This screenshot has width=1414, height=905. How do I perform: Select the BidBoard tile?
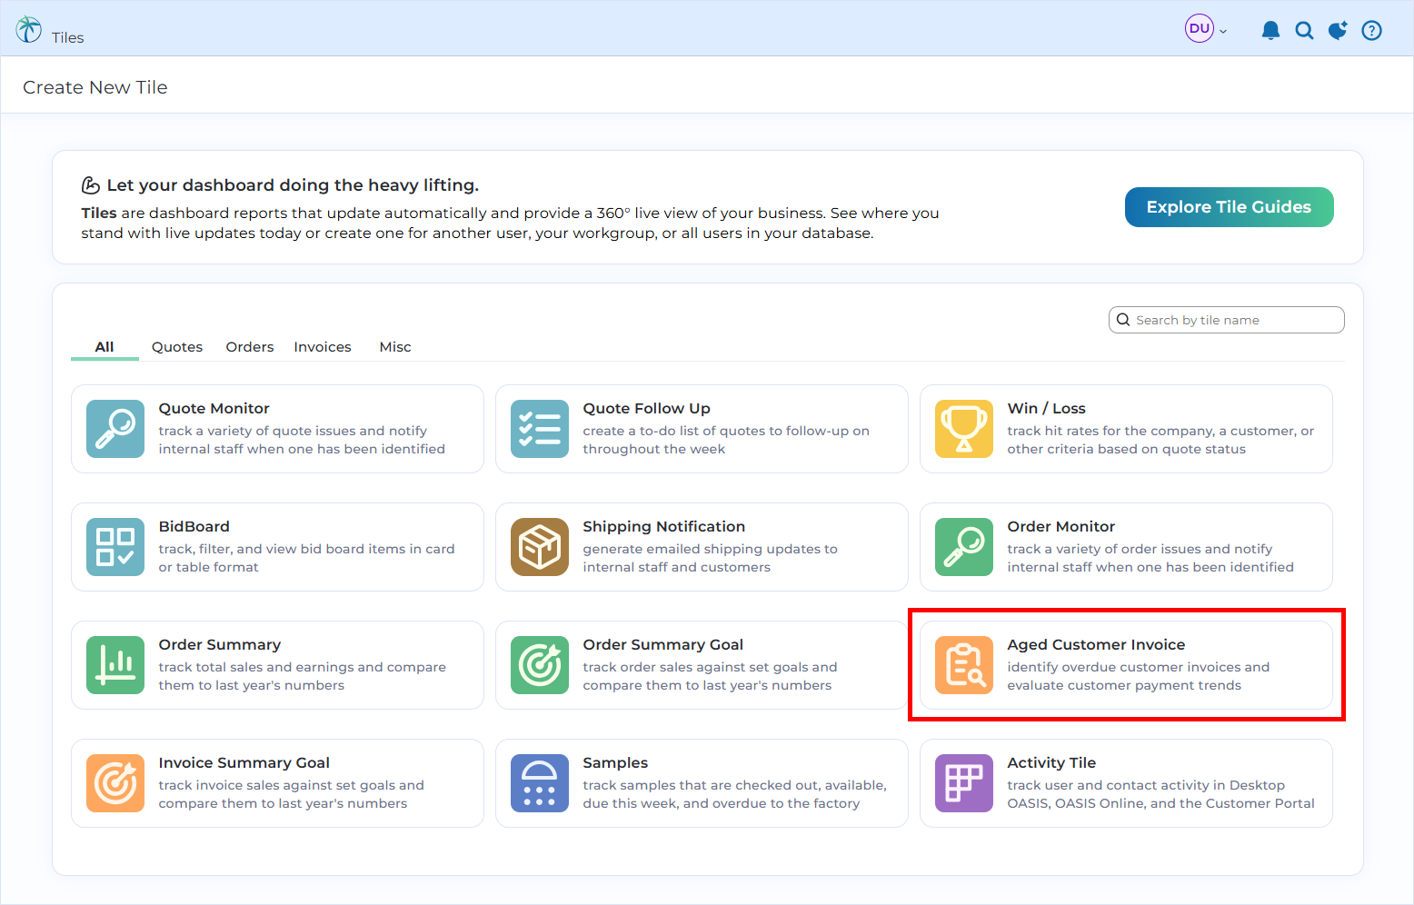(277, 547)
